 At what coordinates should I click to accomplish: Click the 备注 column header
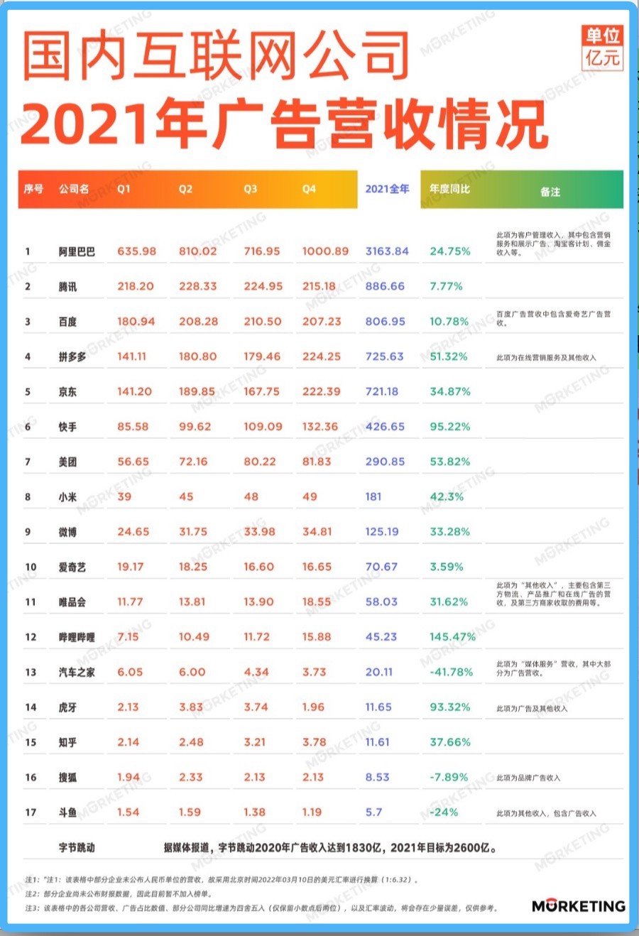point(550,192)
